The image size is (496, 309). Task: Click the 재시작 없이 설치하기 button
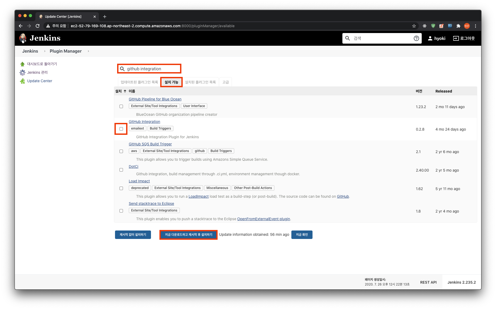click(133, 235)
